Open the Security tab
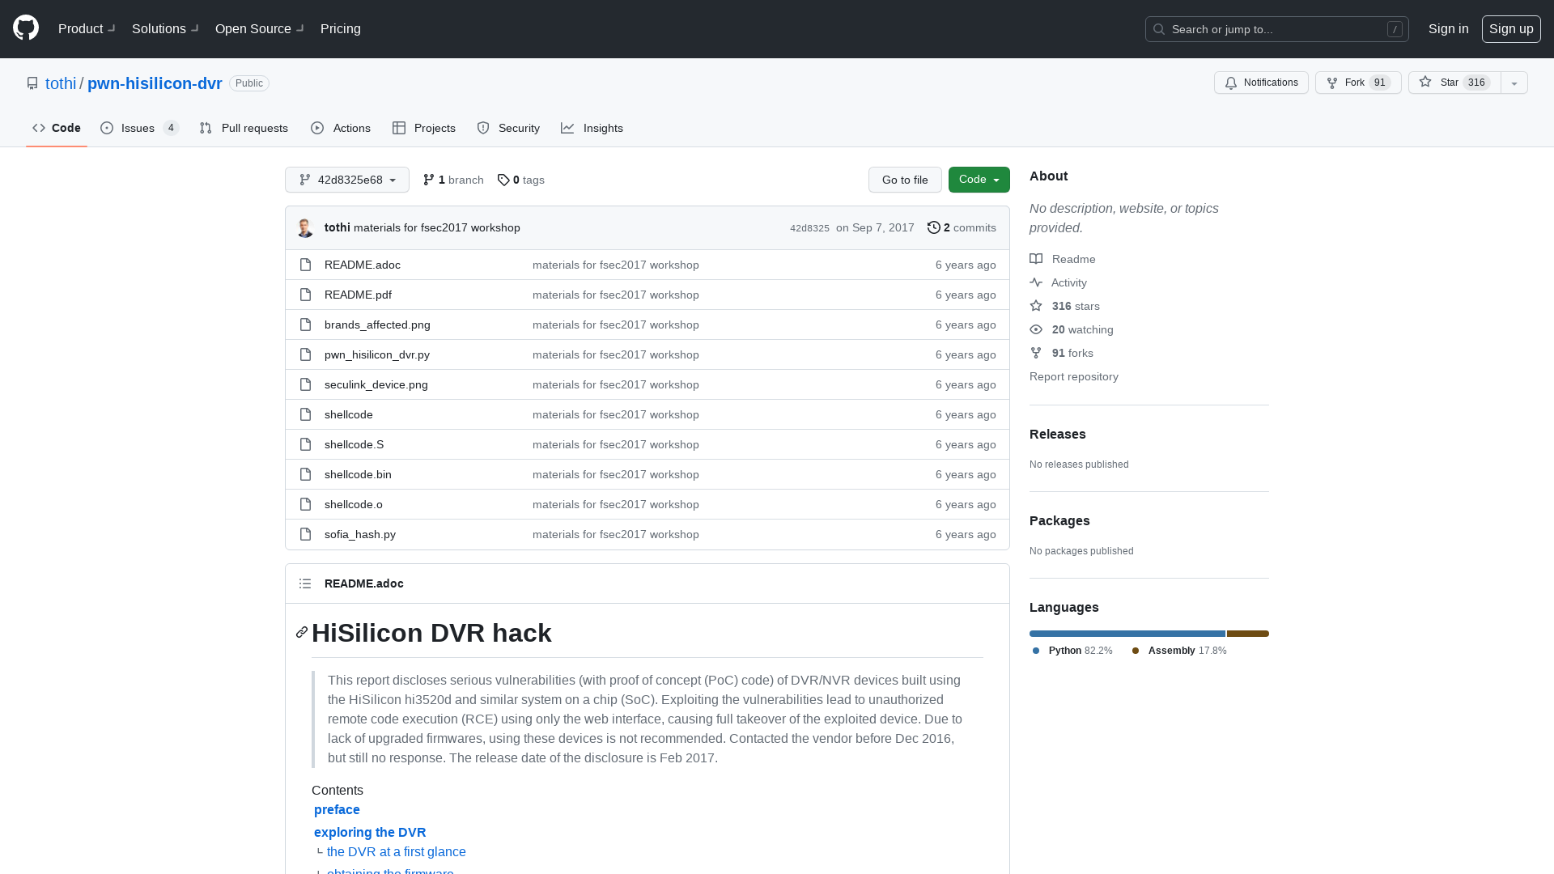This screenshot has width=1554, height=874. pos(508,128)
